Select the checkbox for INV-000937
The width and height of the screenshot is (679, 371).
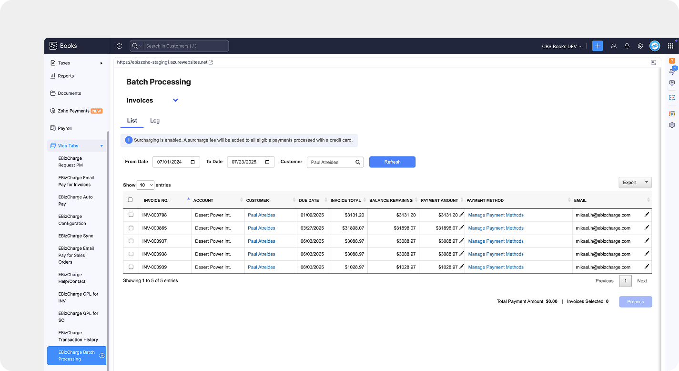pyautogui.click(x=131, y=241)
